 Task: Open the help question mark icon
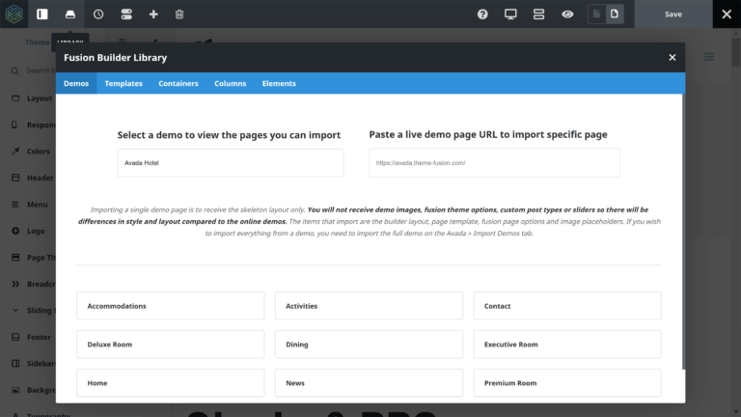pyautogui.click(x=482, y=14)
